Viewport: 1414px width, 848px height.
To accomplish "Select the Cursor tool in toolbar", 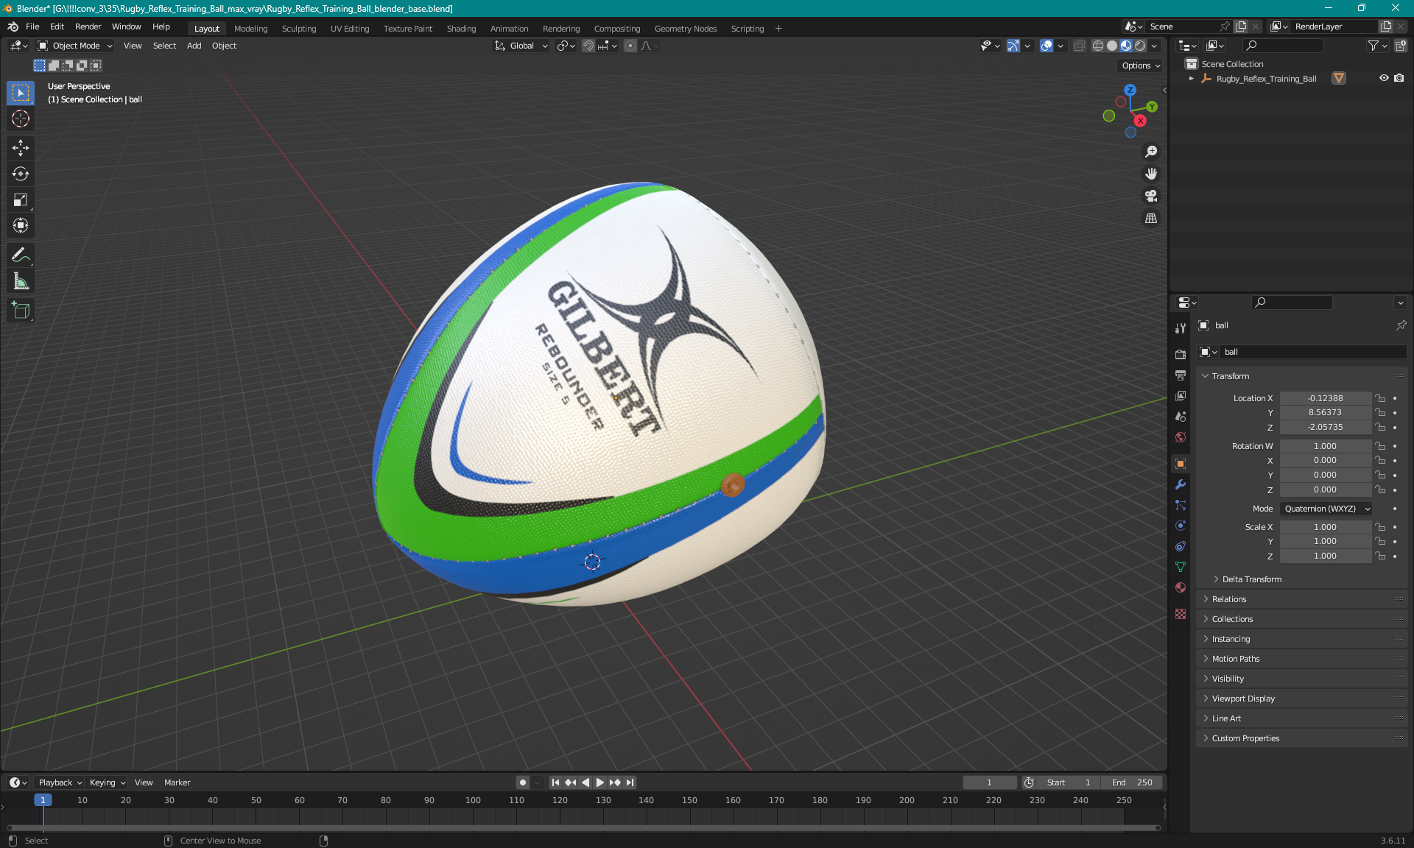I will (x=21, y=119).
